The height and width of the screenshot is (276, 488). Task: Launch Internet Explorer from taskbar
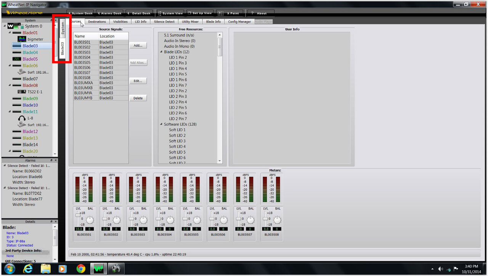click(x=28, y=269)
